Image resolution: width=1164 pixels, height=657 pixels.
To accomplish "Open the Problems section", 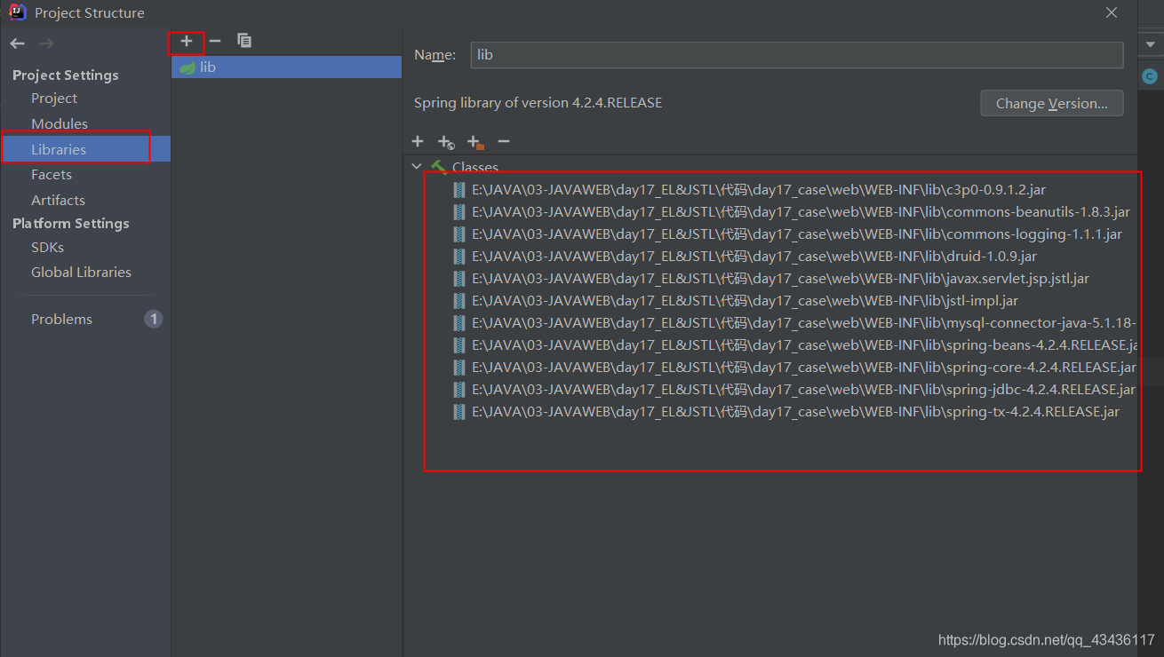I will (61, 319).
